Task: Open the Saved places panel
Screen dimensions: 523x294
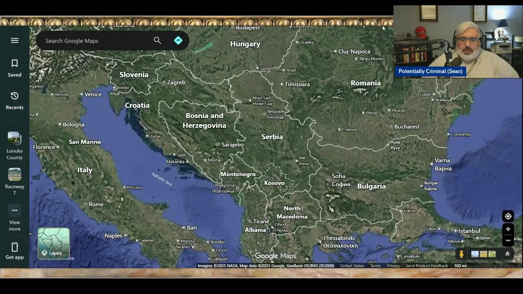Action: coord(15,68)
